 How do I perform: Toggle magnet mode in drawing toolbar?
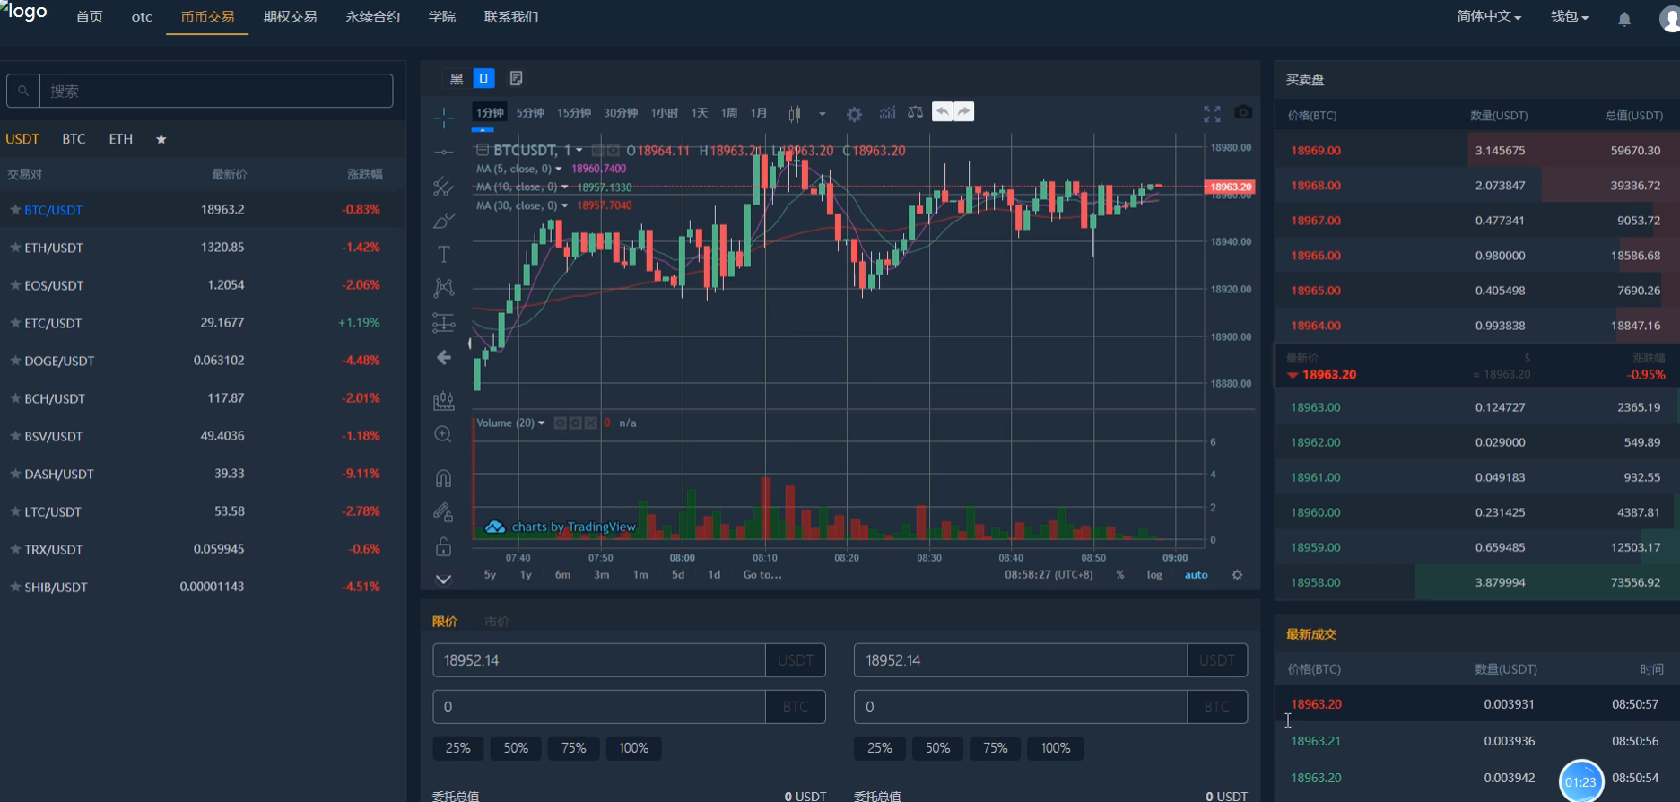coord(443,478)
